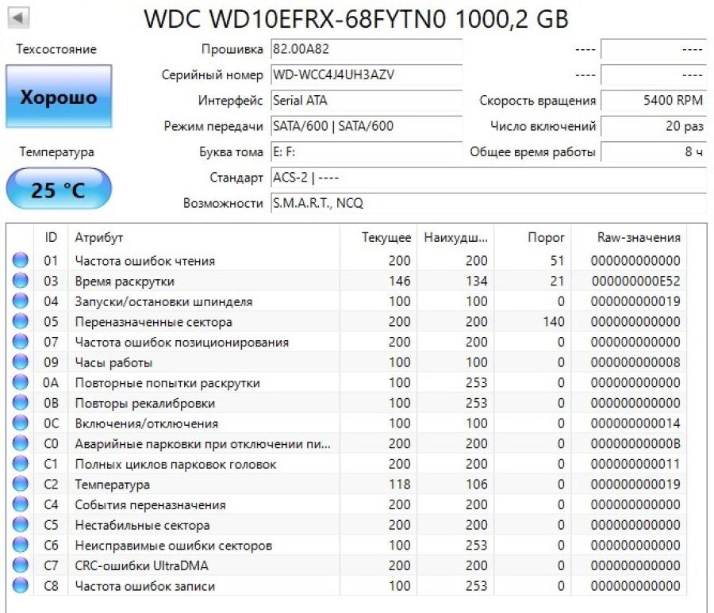Click the Интерфейс field Serial ATA
This screenshot has height=613, width=714.
(x=367, y=100)
